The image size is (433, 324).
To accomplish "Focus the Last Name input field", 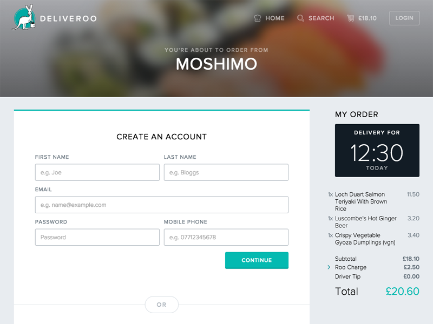I will [x=226, y=172].
